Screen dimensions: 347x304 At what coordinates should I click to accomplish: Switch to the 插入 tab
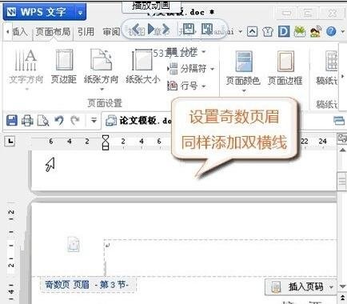pyautogui.click(x=20, y=32)
